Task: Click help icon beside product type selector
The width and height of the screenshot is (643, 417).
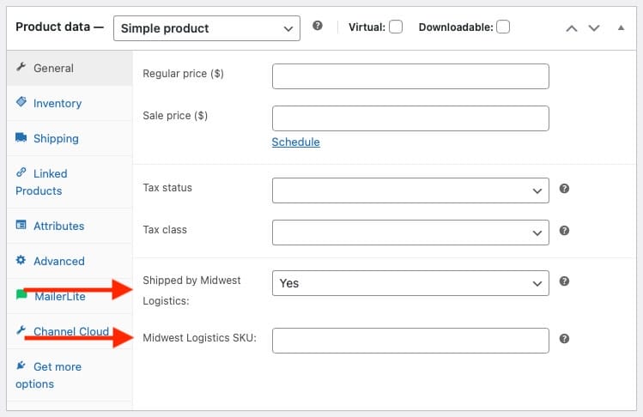Action: [318, 26]
